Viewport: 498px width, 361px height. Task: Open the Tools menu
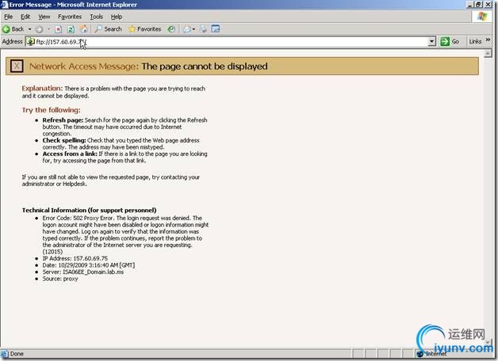[x=96, y=17]
